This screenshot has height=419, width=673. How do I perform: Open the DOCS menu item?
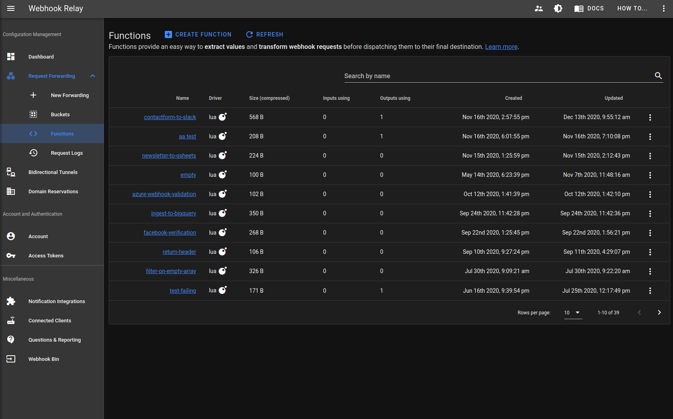coord(589,8)
